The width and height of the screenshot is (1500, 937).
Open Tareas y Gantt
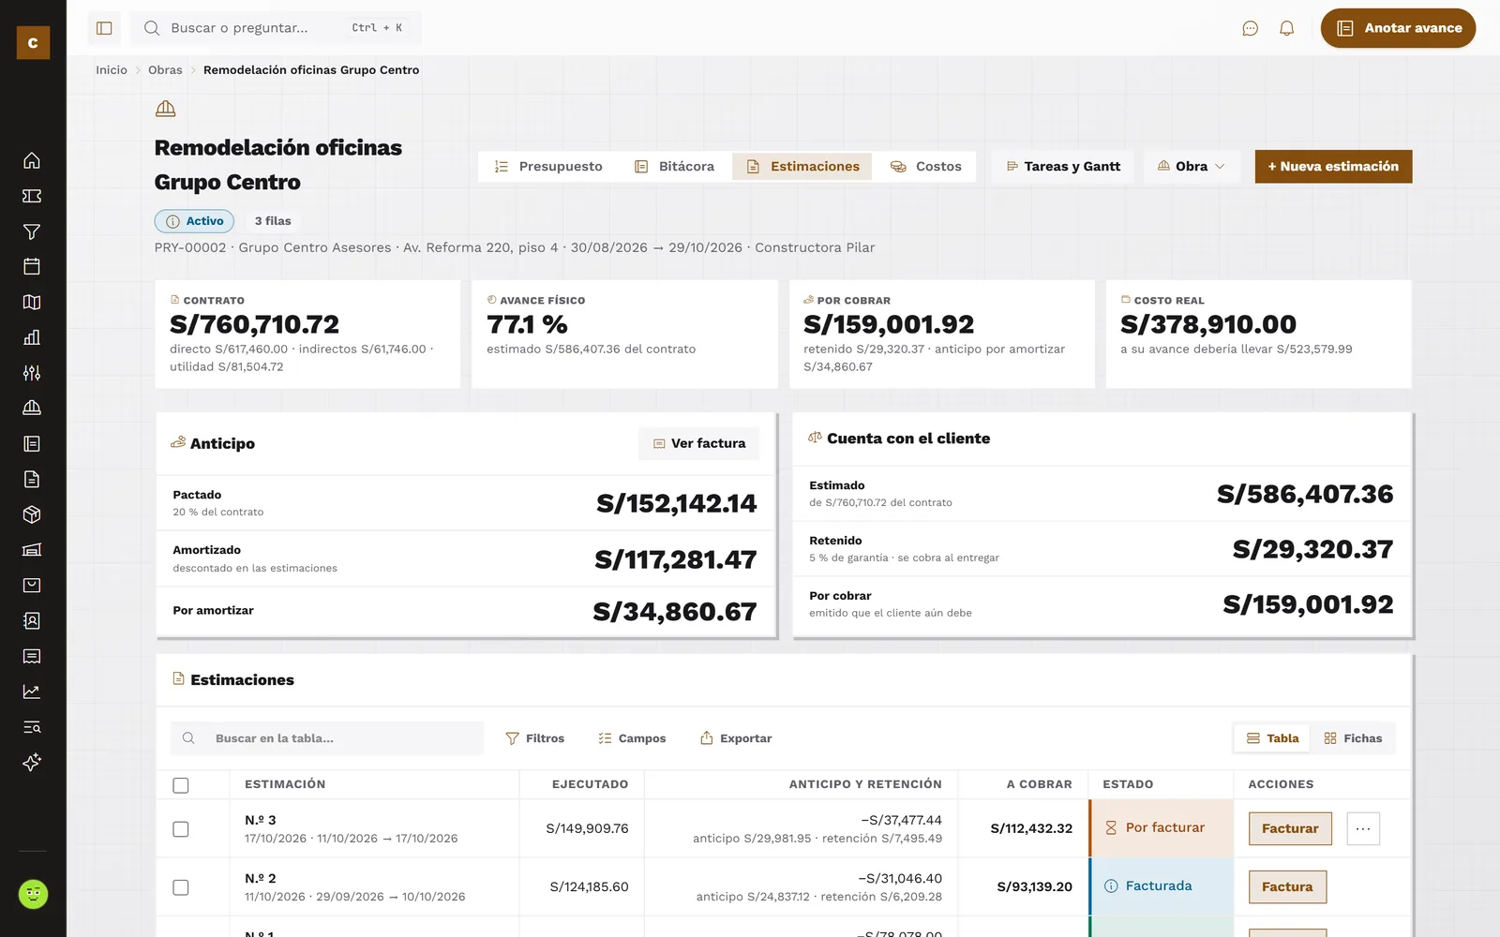[x=1063, y=167]
